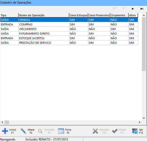Click the Gera Financeiro column header
Image resolution: width=147 pixels, height=142 pixels.
(99, 15)
